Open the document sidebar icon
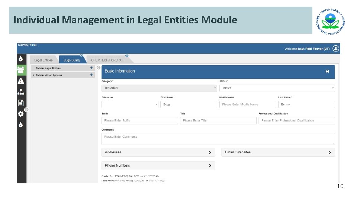This screenshot has height=200, width=357. pyautogui.click(x=21, y=103)
